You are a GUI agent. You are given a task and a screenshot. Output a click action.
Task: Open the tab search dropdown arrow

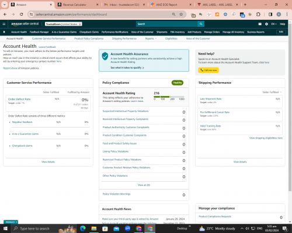[x=4, y=5]
